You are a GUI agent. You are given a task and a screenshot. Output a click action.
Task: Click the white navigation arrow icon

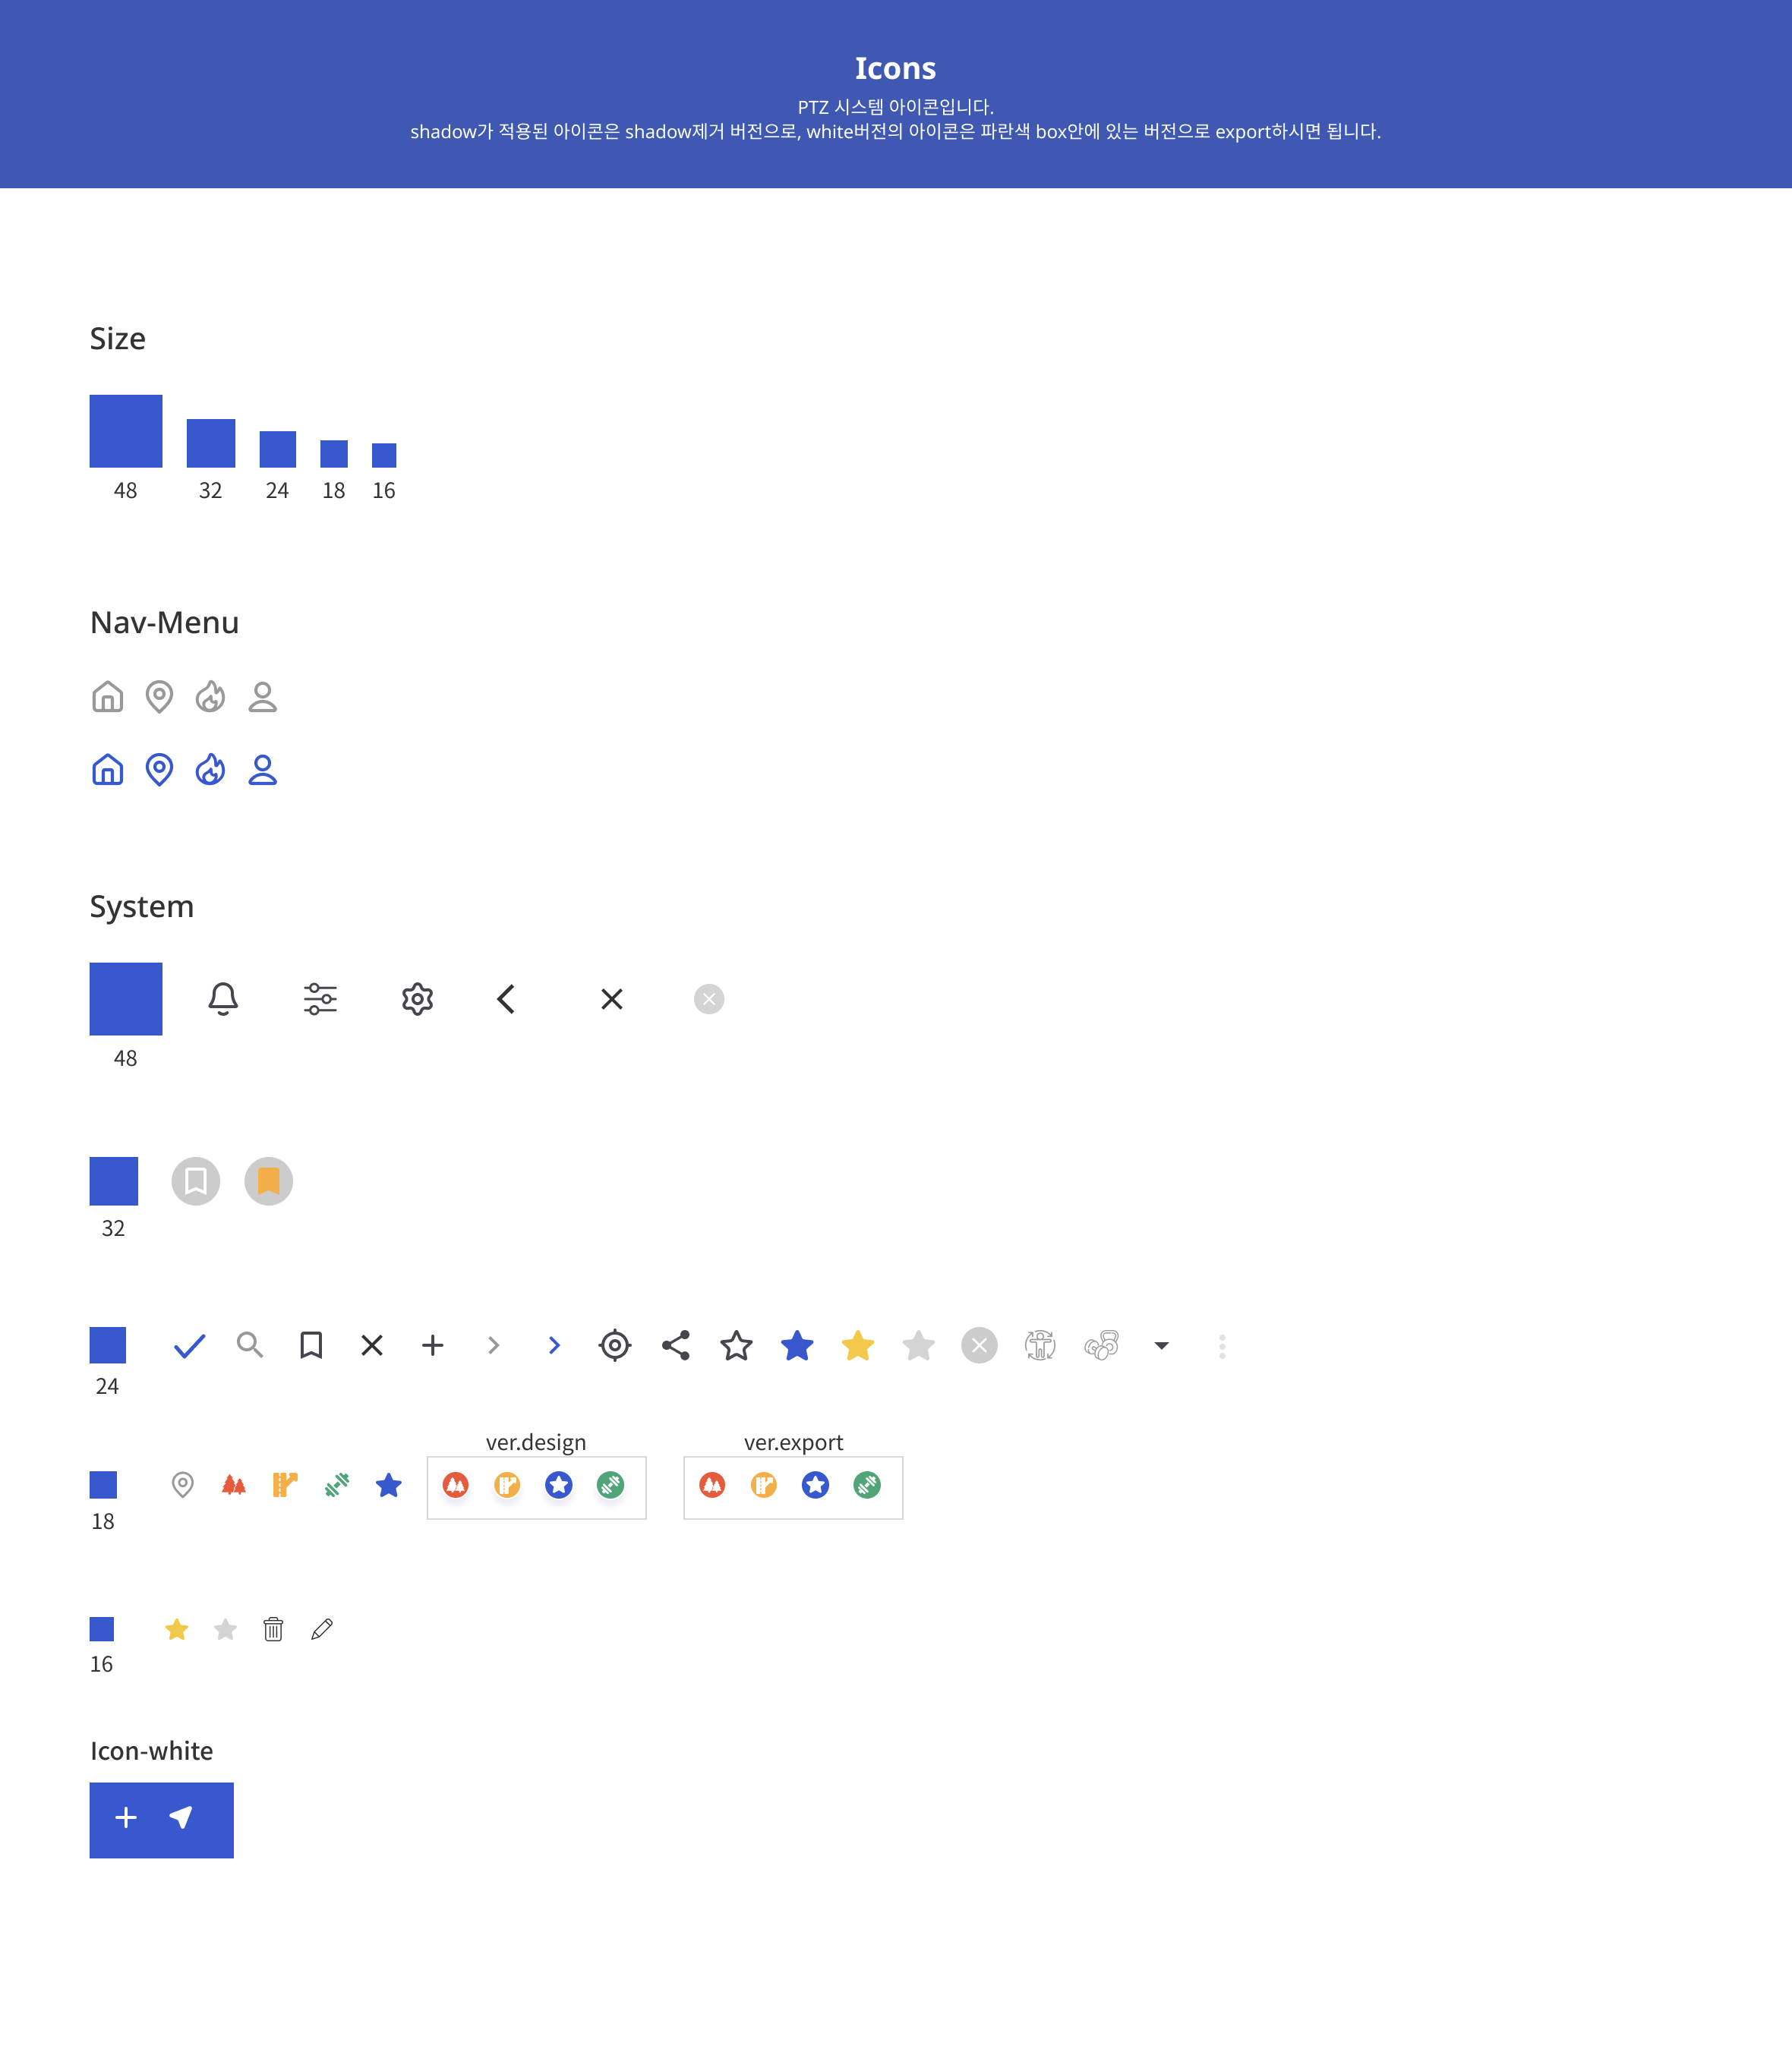click(181, 1817)
